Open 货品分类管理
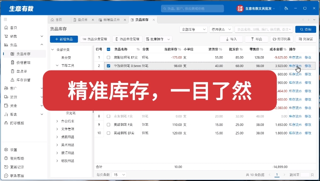 pyautogui.click(x=95, y=39)
